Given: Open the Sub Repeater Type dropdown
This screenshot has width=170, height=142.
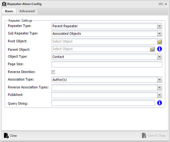Looking at the screenshot, I should [x=160, y=33].
